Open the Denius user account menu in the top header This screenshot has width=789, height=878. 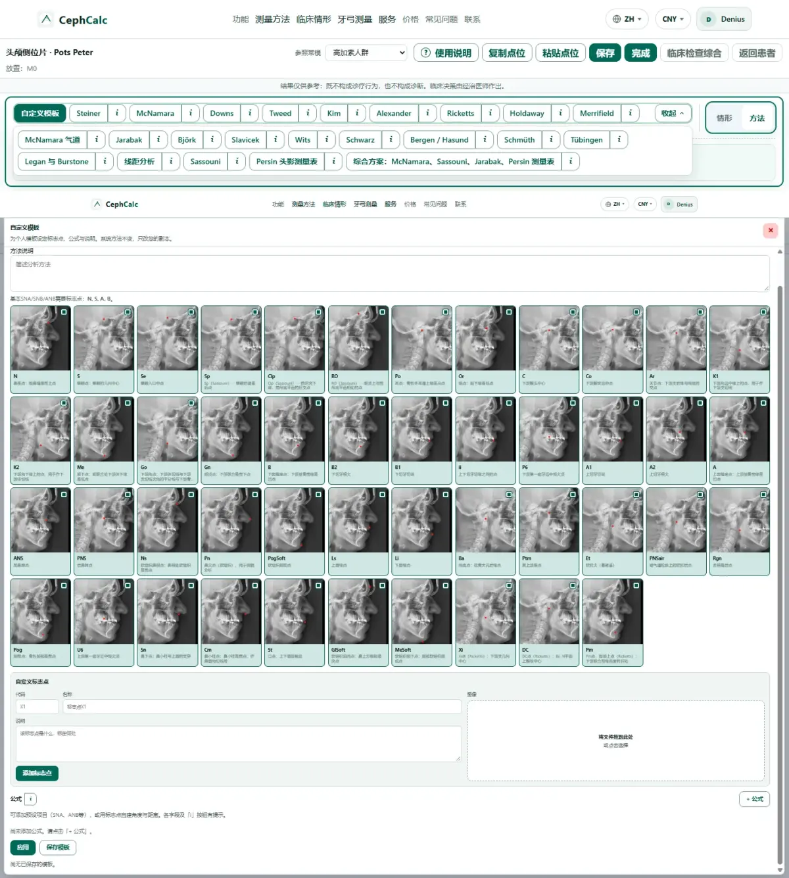[724, 19]
